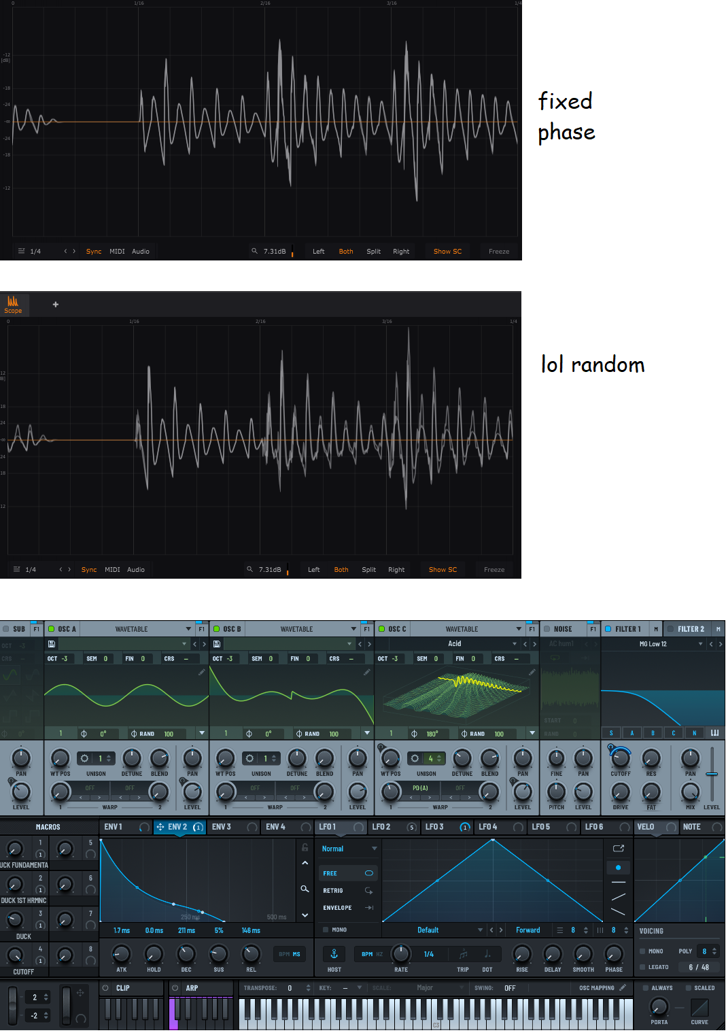The height and width of the screenshot is (1035, 726).
Task: Select LFO ENVELOPE trigger mode
Action: 349,907
